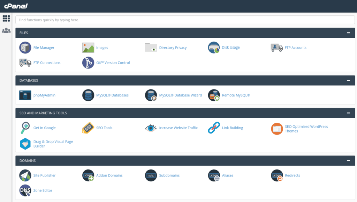
Task: Open the Subdomains icon
Action: click(x=151, y=175)
